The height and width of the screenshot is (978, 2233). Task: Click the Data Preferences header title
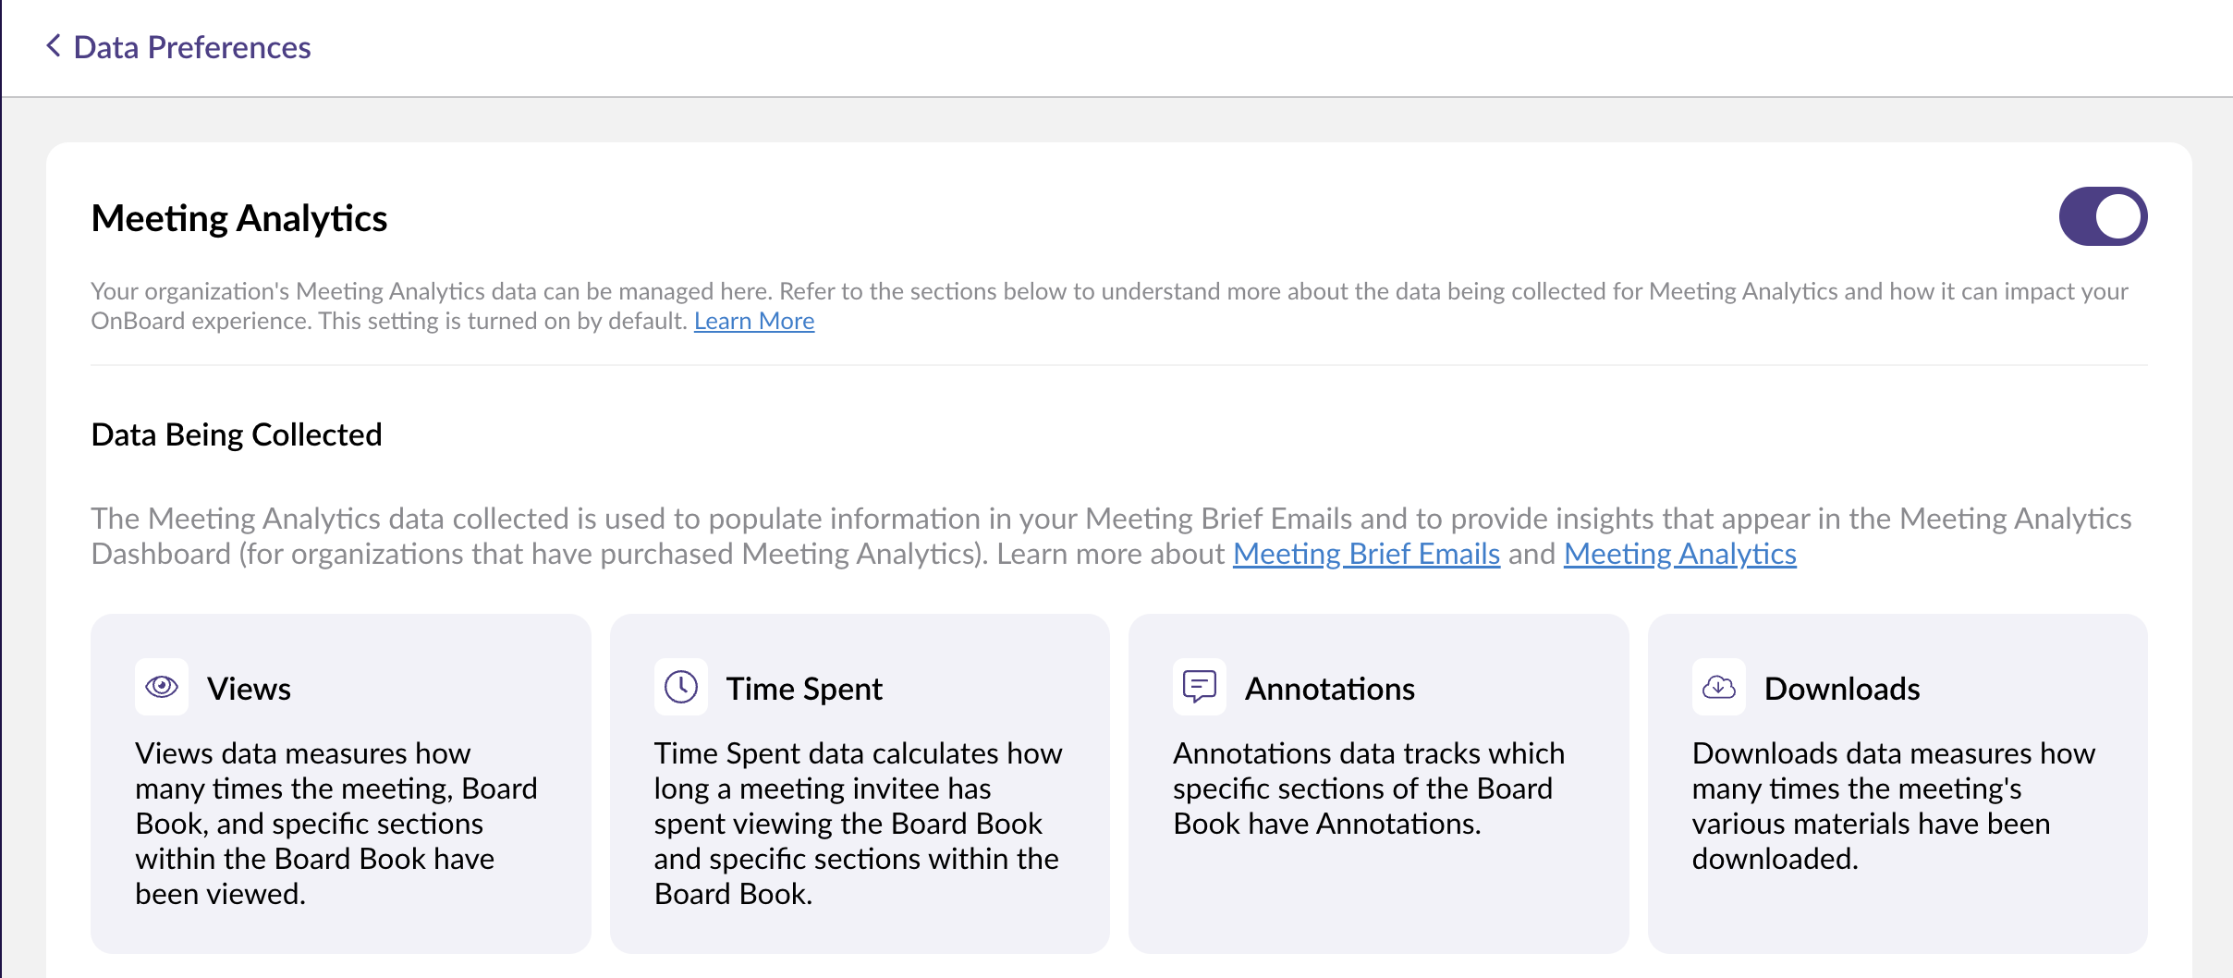tap(192, 47)
